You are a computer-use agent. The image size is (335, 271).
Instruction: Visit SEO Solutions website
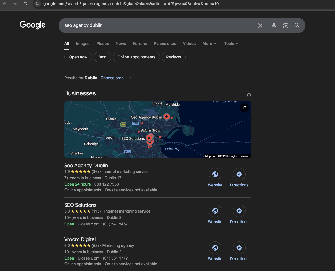[215, 214]
